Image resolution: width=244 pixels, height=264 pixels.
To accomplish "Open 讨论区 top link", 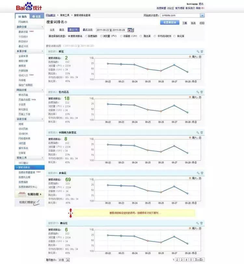I will (x=170, y=8).
